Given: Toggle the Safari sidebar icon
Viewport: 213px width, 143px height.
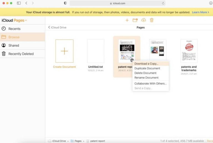Looking at the screenshot, I should pos(19,3).
